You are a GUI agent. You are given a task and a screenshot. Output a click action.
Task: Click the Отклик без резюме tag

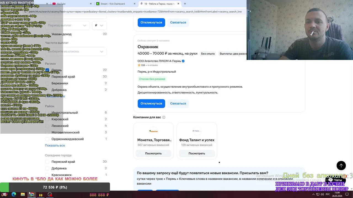click(x=152, y=79)
